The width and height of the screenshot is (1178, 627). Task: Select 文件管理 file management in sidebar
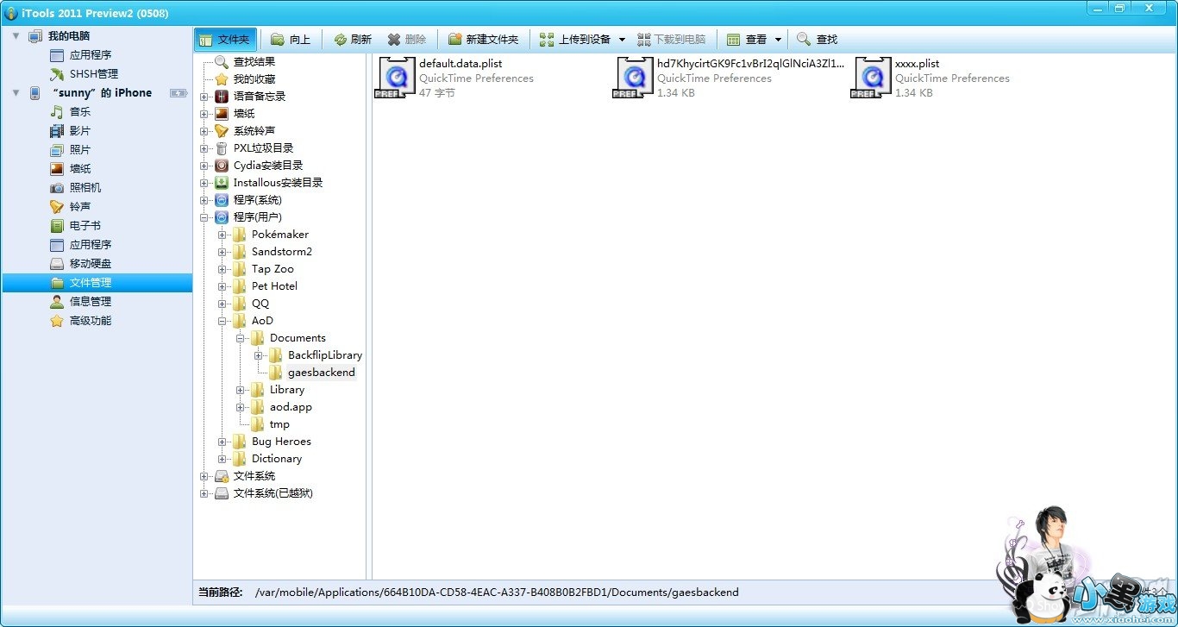[97, 283]
